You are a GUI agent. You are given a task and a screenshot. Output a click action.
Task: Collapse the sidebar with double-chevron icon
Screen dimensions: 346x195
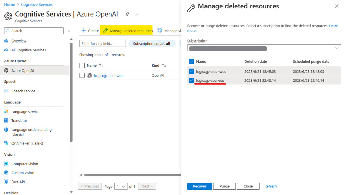pyautogui.click(x=69, y=31)
